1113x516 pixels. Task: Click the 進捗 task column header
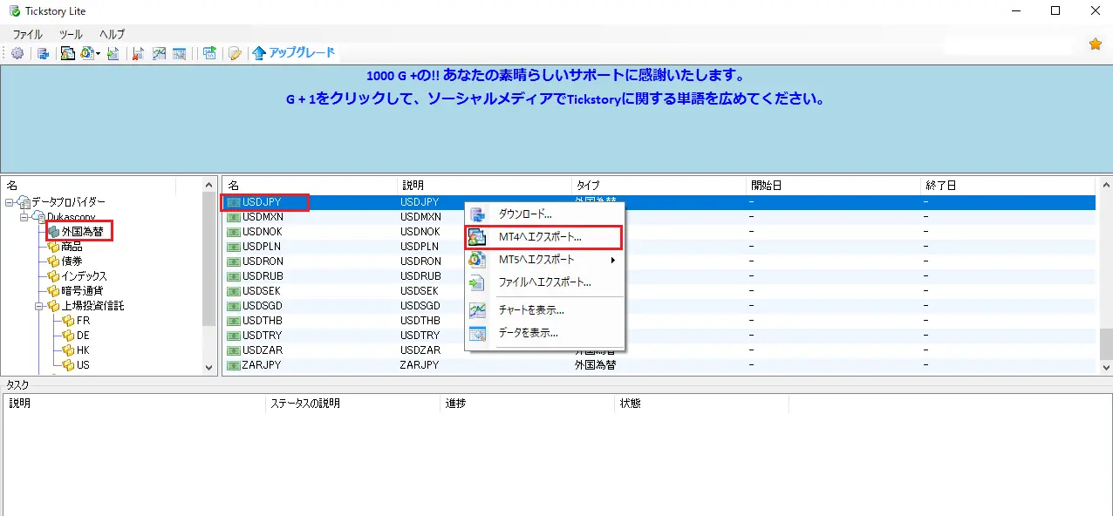click(x=527, y=404)
